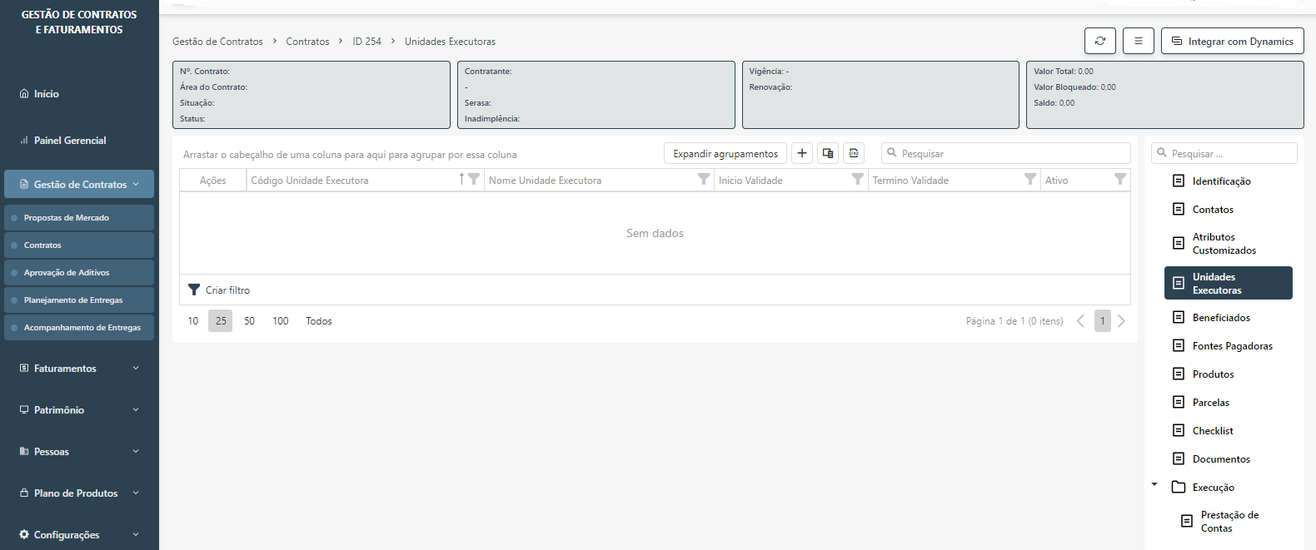Collapse the Execução folder tree arrow
The height and width of the screenshot is (550, 1316).
[1154, 484]
